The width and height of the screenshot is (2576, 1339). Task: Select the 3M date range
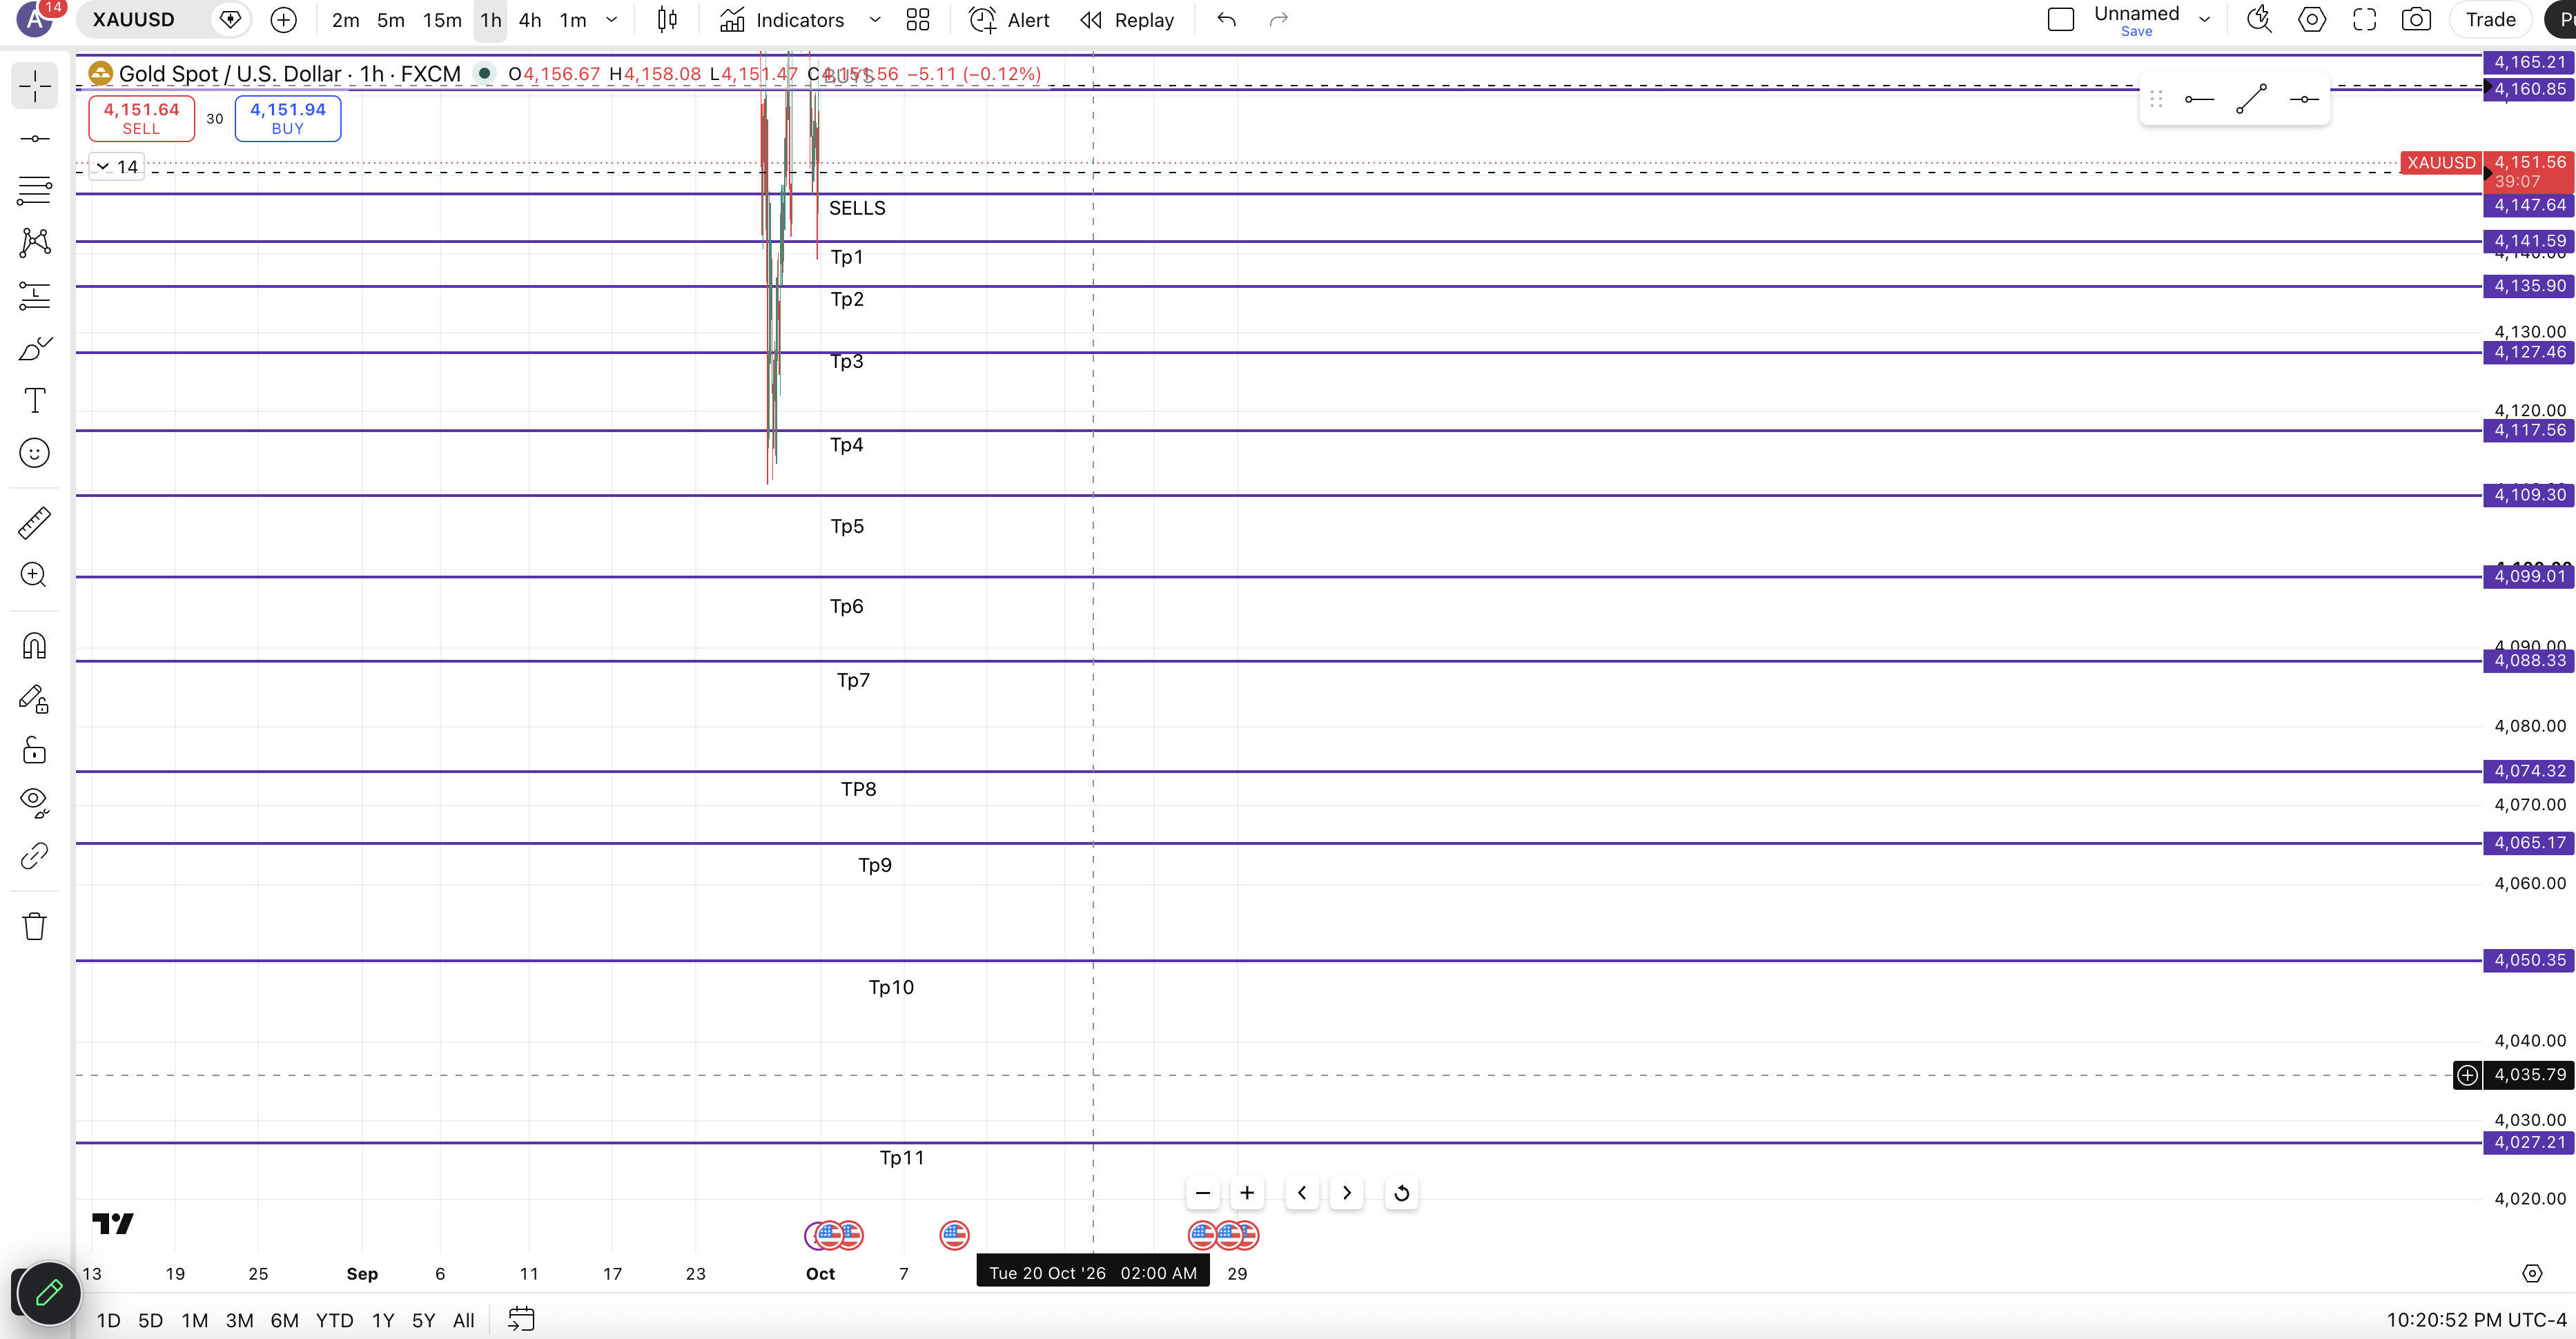click(239, 1320)
